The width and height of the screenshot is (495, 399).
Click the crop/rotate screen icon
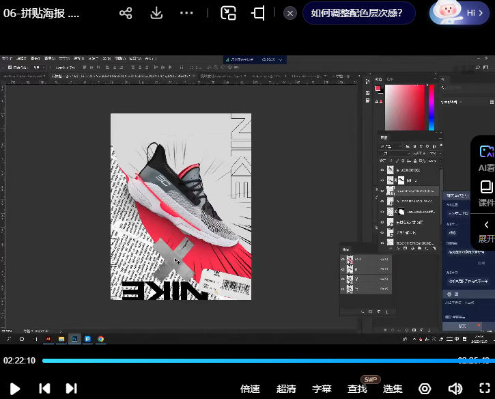pyautogui.click(x=258, y=13)
